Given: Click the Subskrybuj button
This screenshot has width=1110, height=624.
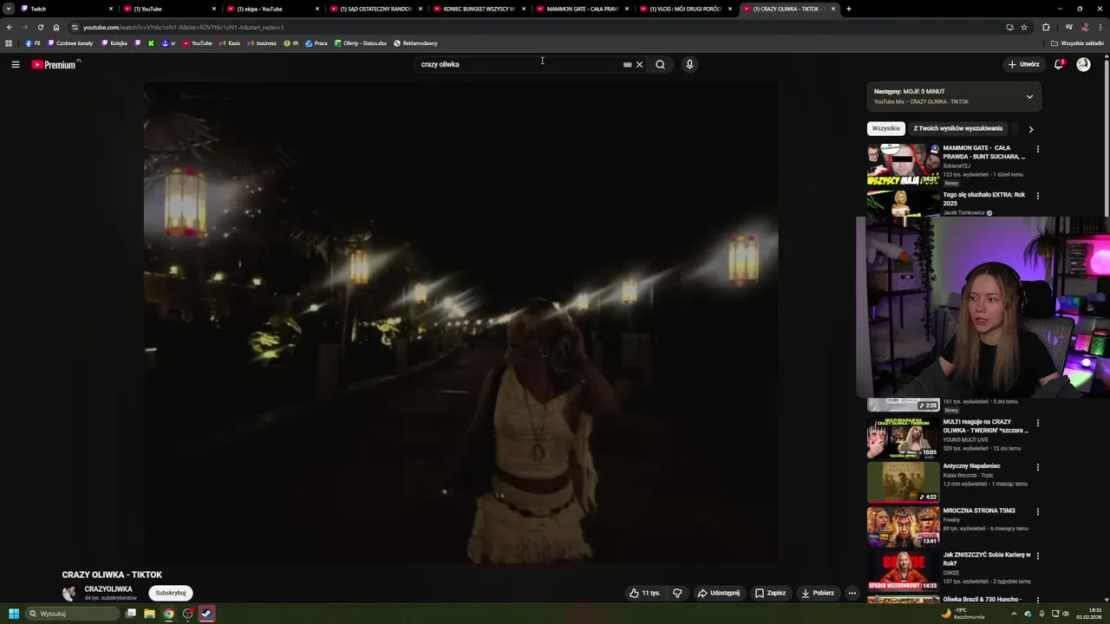Looking at the screenshot, I should pos(171,593).
